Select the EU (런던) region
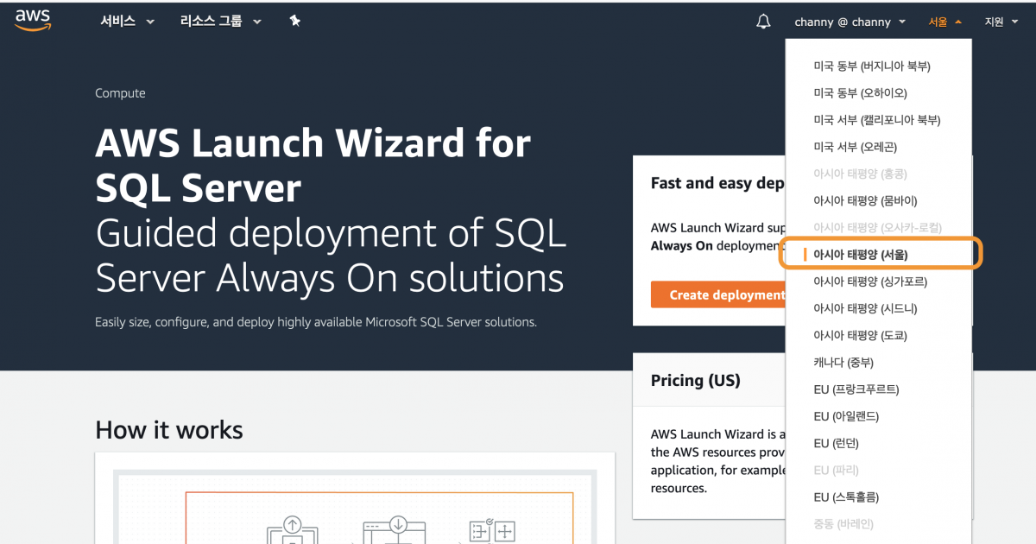Image resolution: width=1036 pixels, height=544 pixels. tap(837, 443)
